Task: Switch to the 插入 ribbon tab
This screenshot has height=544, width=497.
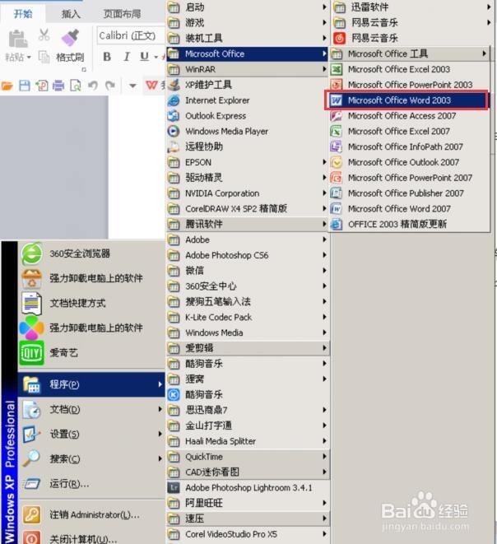Action: 71,14
